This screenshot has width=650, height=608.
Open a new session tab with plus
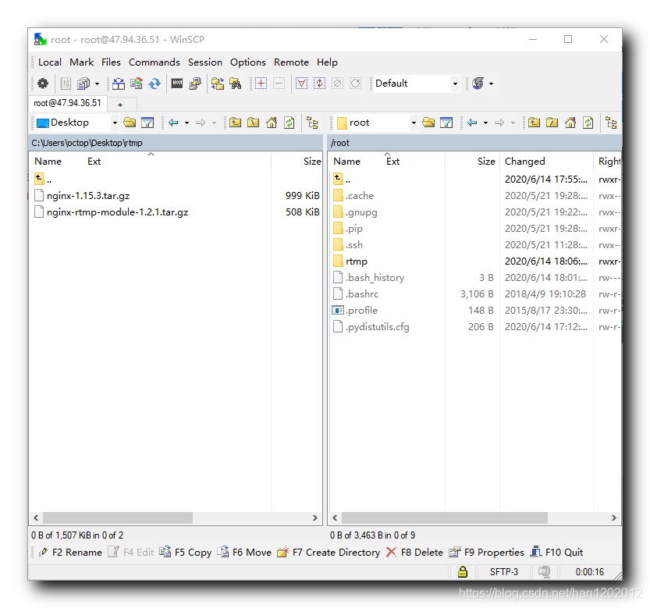[x=120, y=105]
